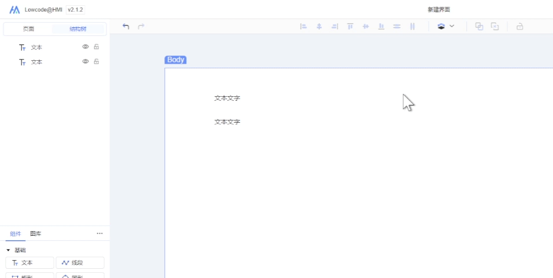Toggle visibility of the second 文本 item
Viewport: 553px width, 278px height.
(86, 61)
